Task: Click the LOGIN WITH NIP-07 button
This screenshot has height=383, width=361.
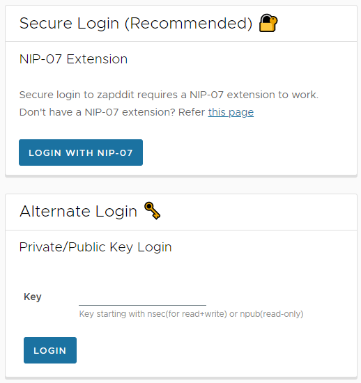Action: 81,153
